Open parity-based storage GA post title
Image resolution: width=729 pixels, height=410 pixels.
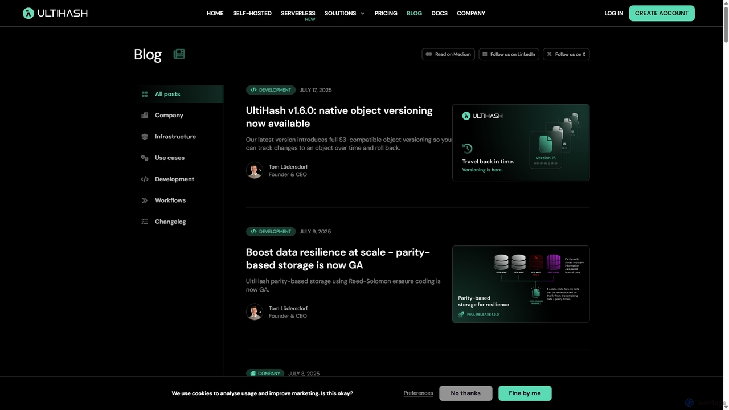[338, 259]
